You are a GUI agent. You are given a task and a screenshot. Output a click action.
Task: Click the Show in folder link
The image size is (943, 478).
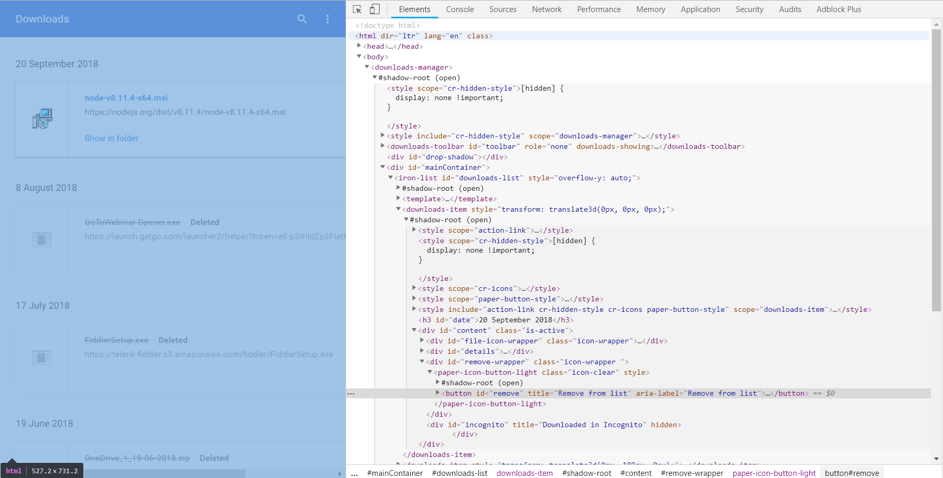111,138
